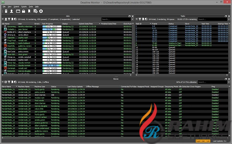This screenshot has width=232, height=144.
Task: Click pie chart icon in Tasks panel
Action: [x=146, y=19]
